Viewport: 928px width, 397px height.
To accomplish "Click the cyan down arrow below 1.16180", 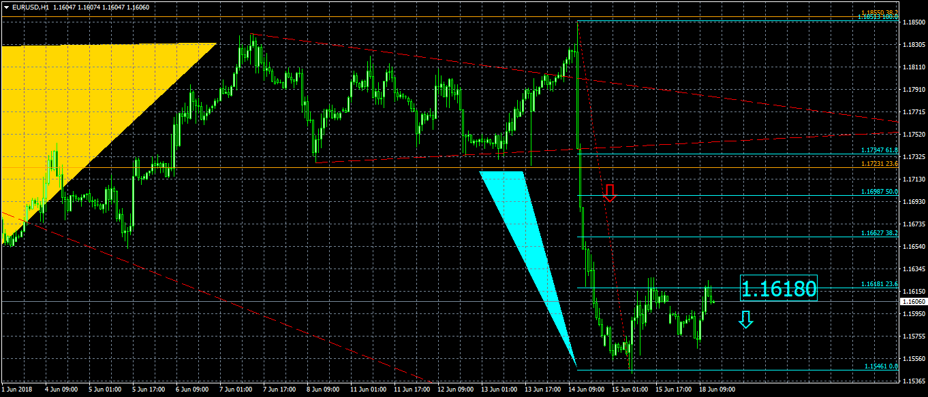I will 746,320.
